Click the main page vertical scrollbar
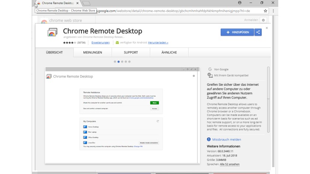 pyautogui.click(x=273, y=90)
